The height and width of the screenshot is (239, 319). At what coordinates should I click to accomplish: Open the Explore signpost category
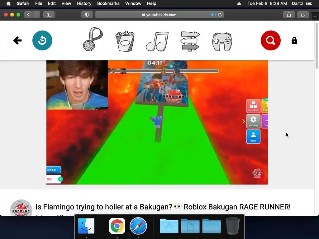tap(190, 41)
